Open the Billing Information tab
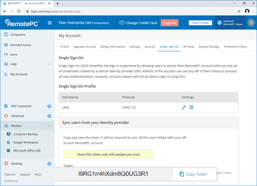 tap(113, 47)
